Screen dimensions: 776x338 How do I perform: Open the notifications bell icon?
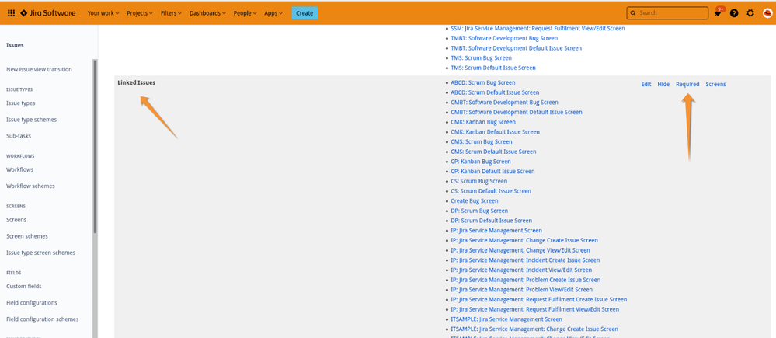coord(718,13)
